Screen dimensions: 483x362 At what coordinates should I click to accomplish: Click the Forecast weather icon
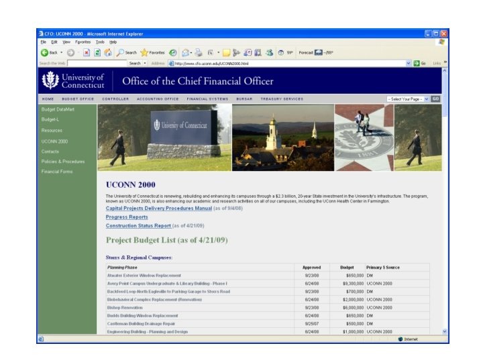pyautogui.click(x=319, y=53)
